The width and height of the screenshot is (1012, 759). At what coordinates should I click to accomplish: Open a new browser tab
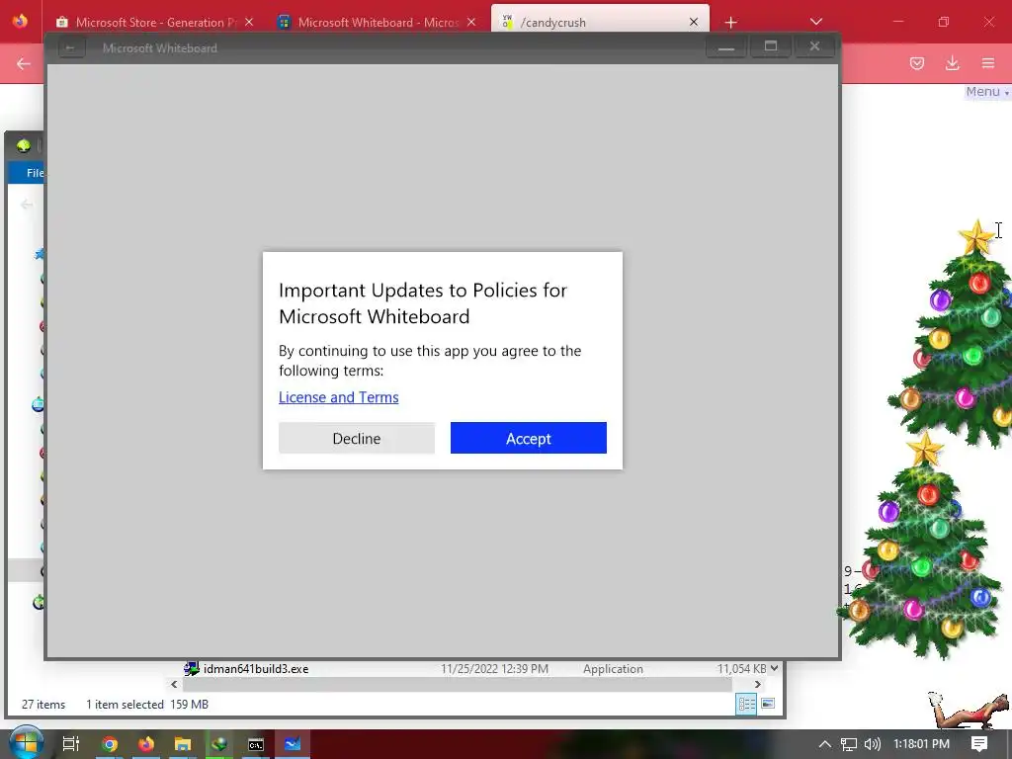pos(730,23)
